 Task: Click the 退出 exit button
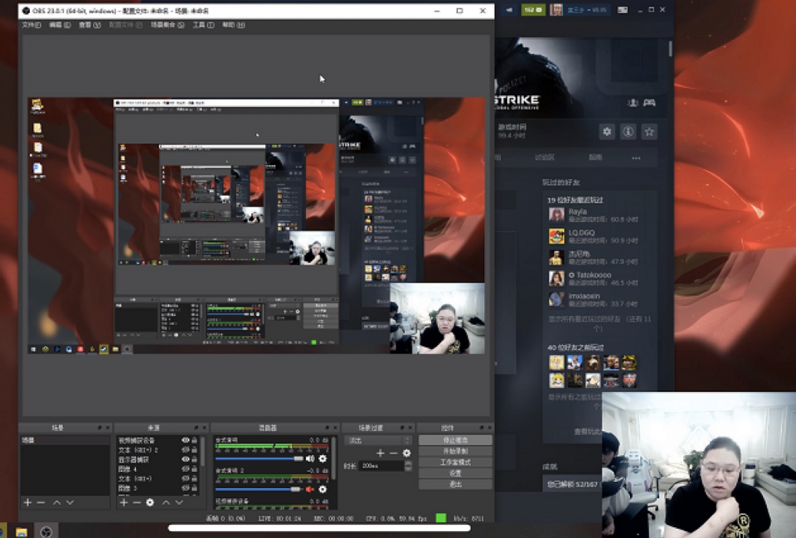[455, 484]
